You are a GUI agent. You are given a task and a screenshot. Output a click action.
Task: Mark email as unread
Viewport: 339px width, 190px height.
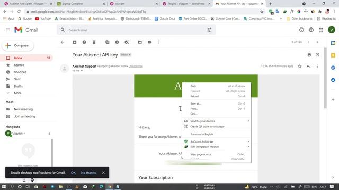pyautogui.click(x=107, y=42)
